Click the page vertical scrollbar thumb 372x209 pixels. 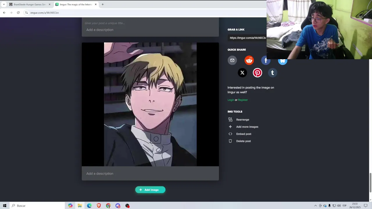(371, 183)
